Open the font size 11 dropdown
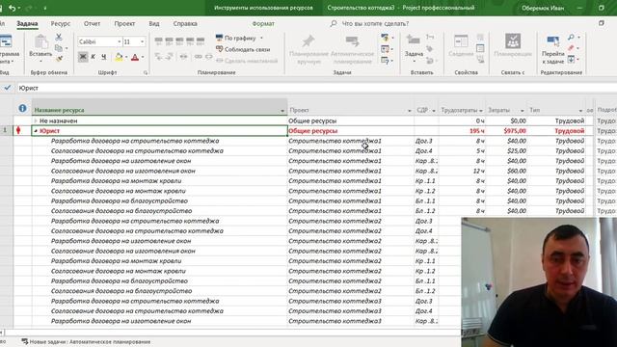This screenshot has height=347, width=617. tap(142, 41)
